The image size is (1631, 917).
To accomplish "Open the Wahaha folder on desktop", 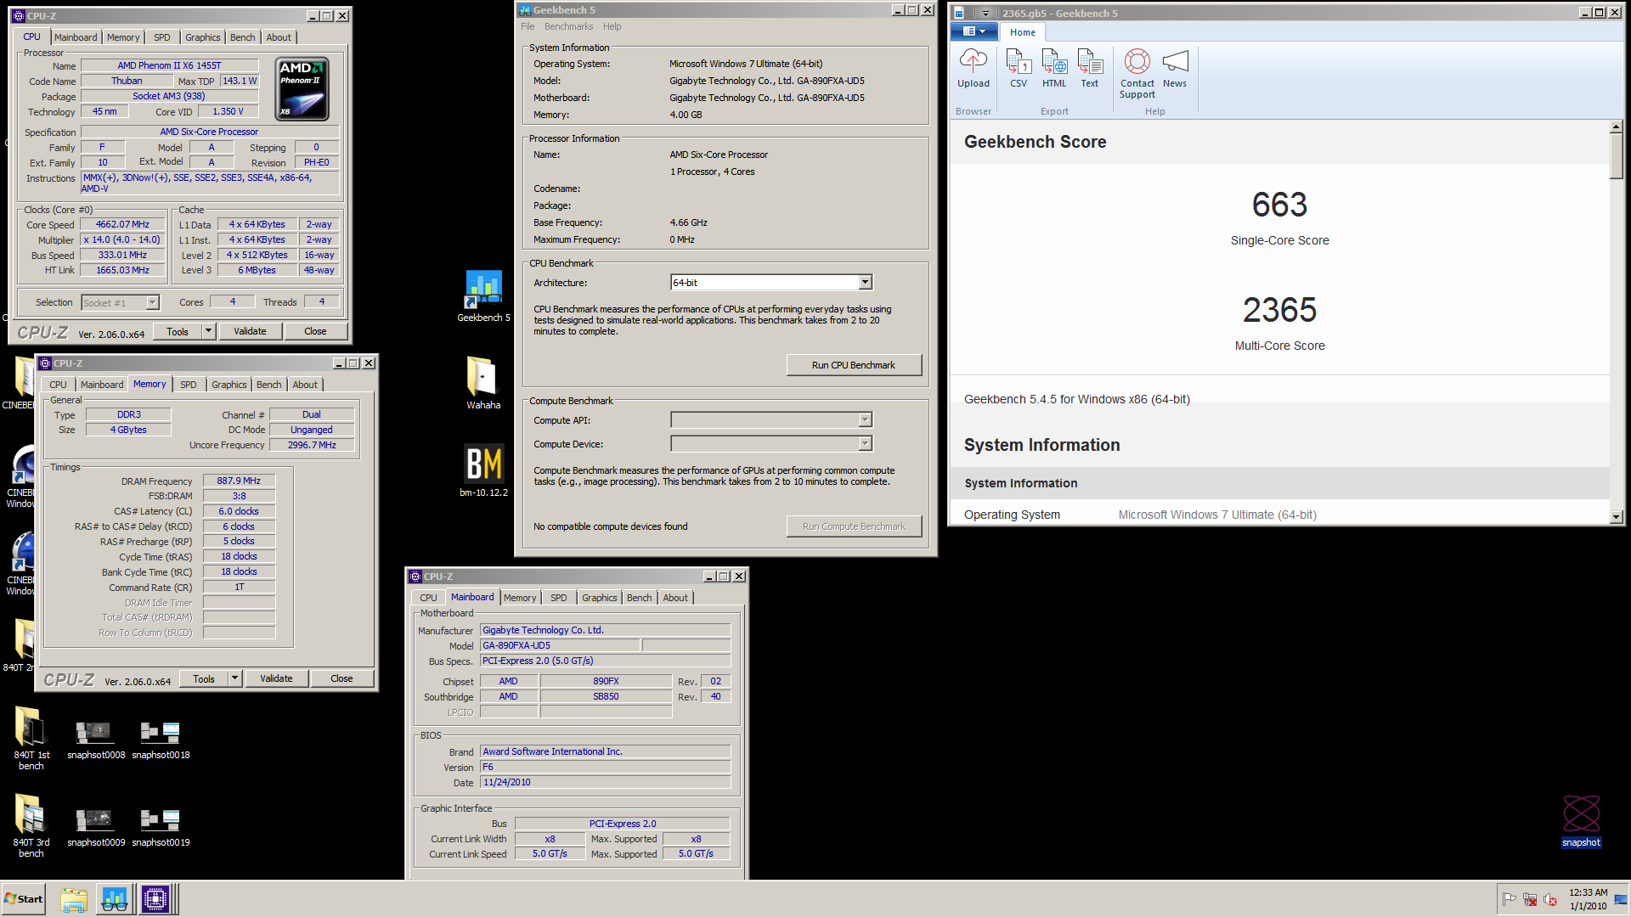I will click(x=483, y=383).
